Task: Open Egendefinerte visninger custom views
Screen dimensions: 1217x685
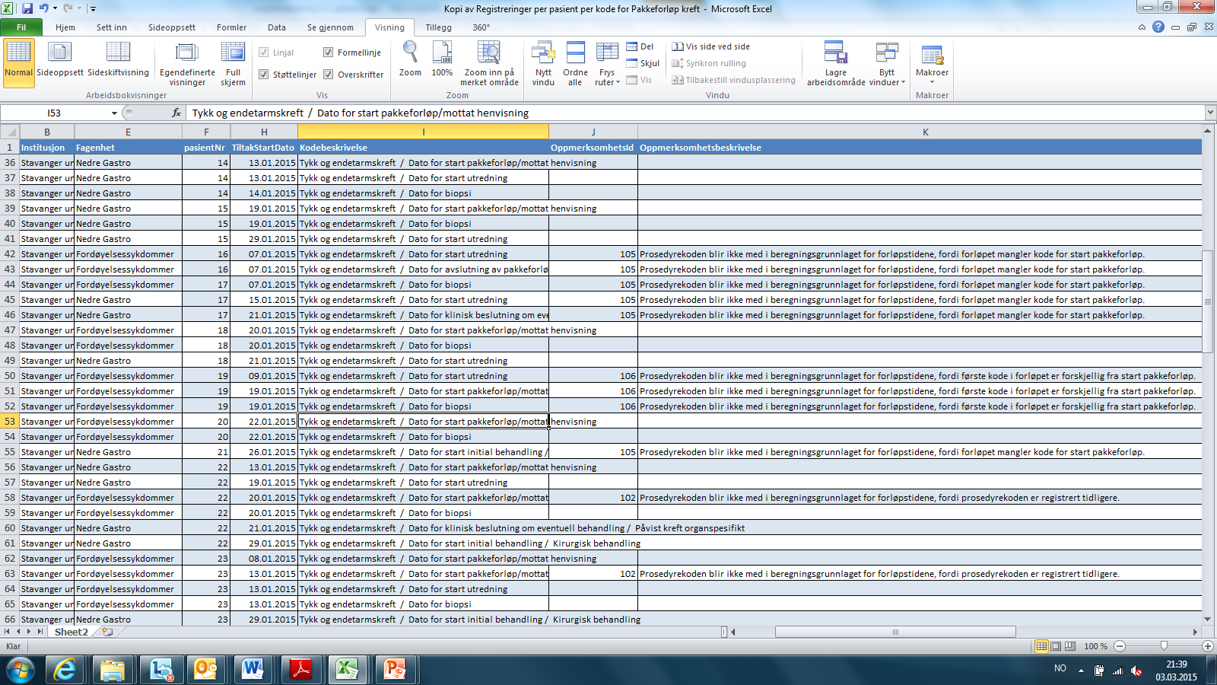Action: click(x=187, y=64)
